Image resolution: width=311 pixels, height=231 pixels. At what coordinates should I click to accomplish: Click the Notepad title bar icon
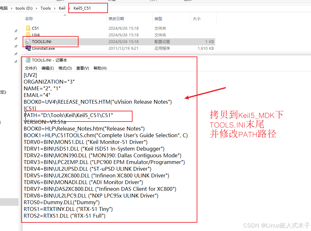[x=28, y=60]
